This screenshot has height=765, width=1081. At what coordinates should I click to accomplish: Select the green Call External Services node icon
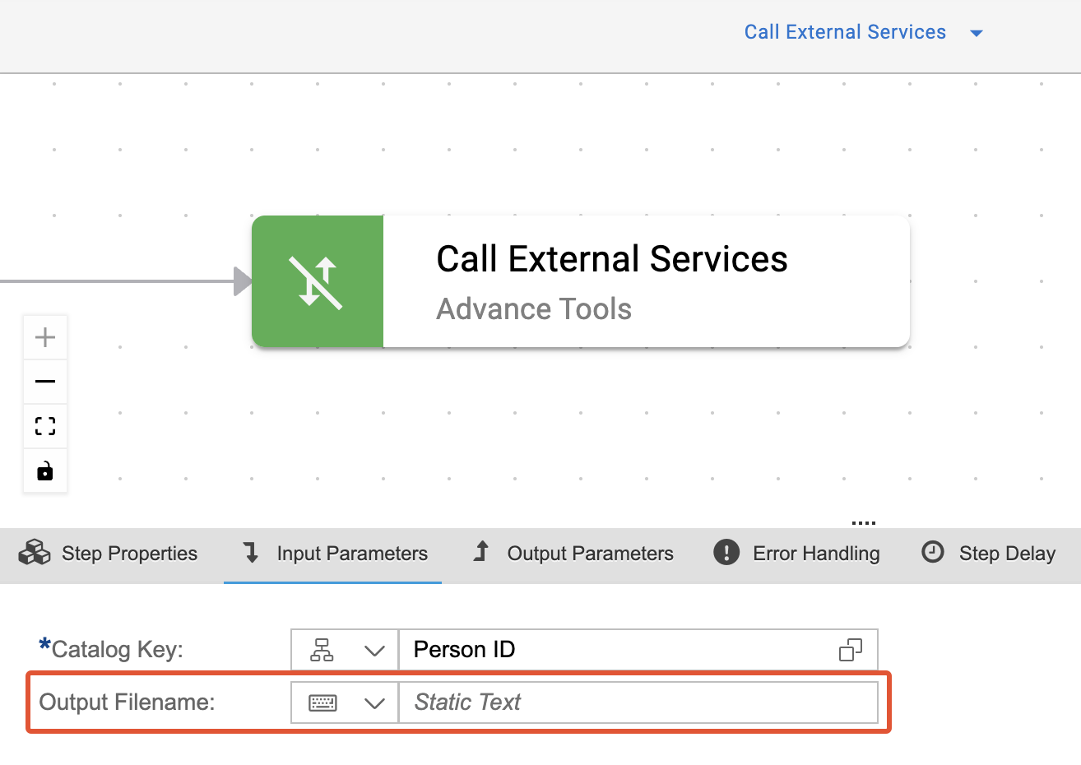tap(318, 281)
